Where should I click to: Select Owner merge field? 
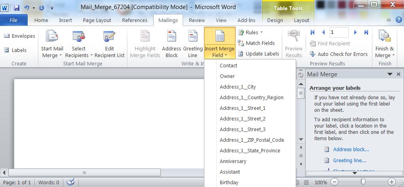click(250, 76)
